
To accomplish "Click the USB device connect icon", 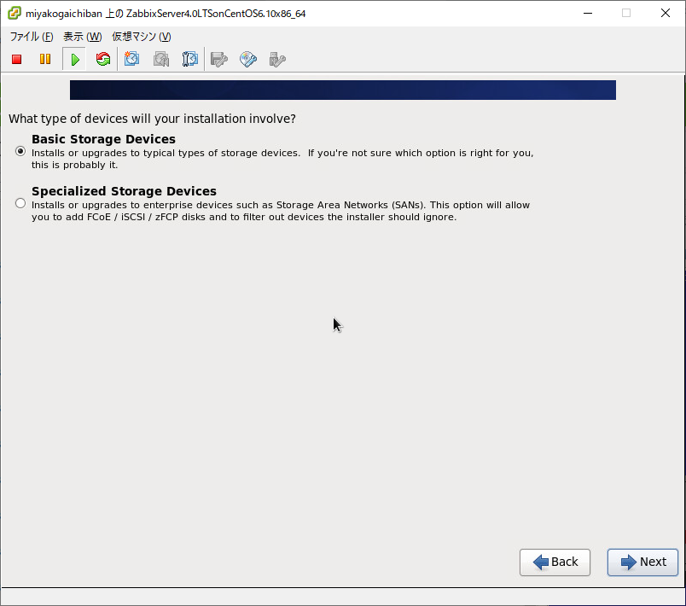I will [x=277, y=59].
